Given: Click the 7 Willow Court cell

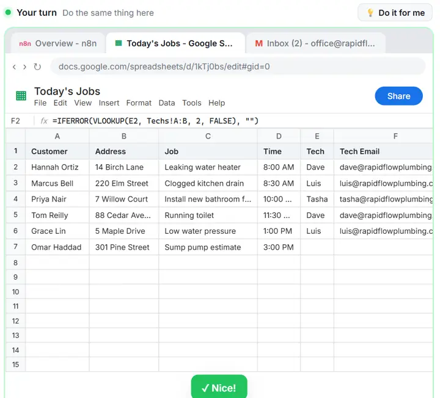Looking at the screenshot, I should [x=123, y=199].
